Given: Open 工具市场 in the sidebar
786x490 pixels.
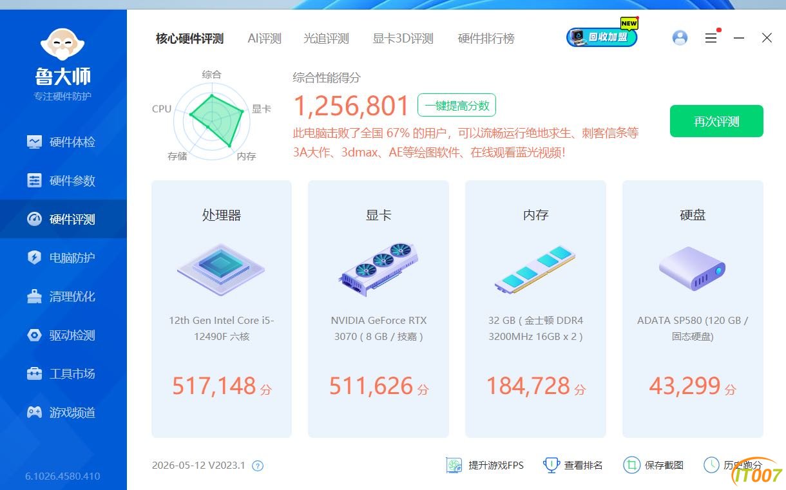Looking at the screenshot, I should click(x=63, y=373).
